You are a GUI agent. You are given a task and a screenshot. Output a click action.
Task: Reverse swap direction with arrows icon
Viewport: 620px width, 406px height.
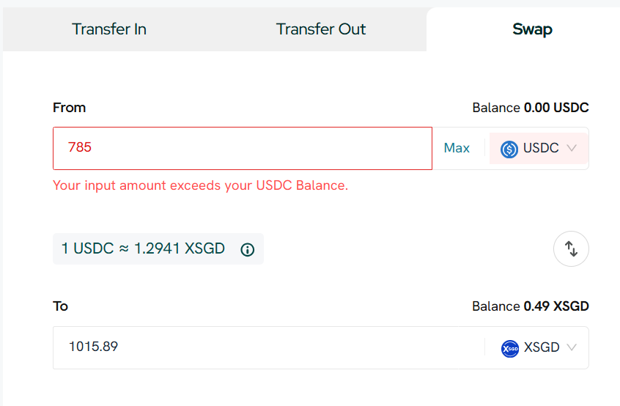pos(571,249)
